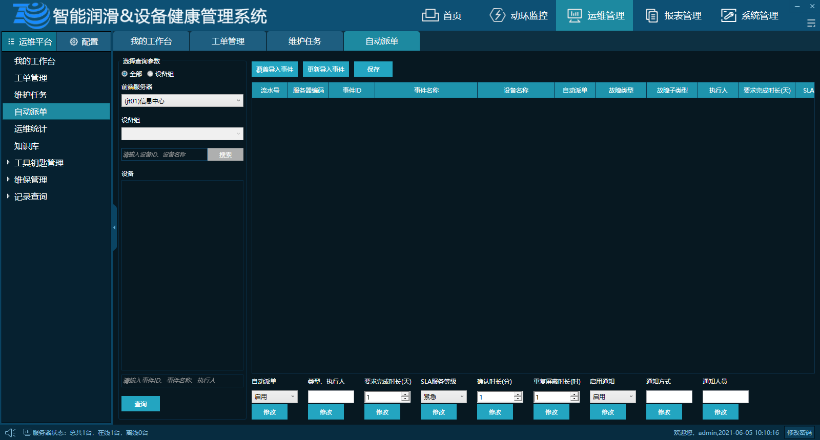Screen dimensions: 820x440
Task: Switch to the 工单管理 tab
Action: coord(228,41)
